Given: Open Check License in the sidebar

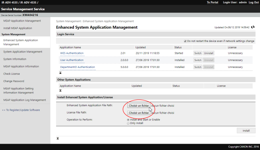Looking at the screenshot, I should [x=12, y=74].
